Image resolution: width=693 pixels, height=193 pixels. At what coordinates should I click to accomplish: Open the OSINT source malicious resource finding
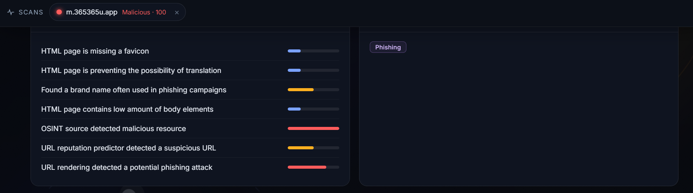pyautogui.click(x=190, y=128)
